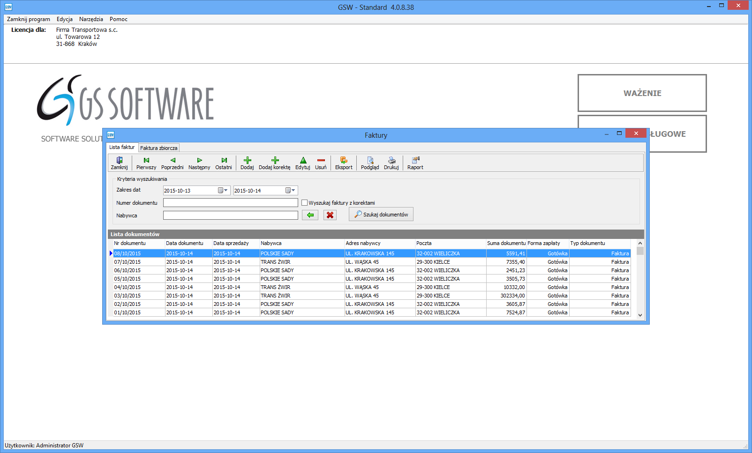Delete the invoice using the Usuń icon
The image size is (752, 453).
(x=321, y=163)
